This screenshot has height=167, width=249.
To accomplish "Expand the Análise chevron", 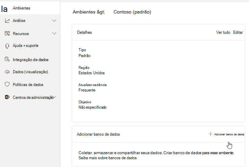I will click(x=54, y=21).
